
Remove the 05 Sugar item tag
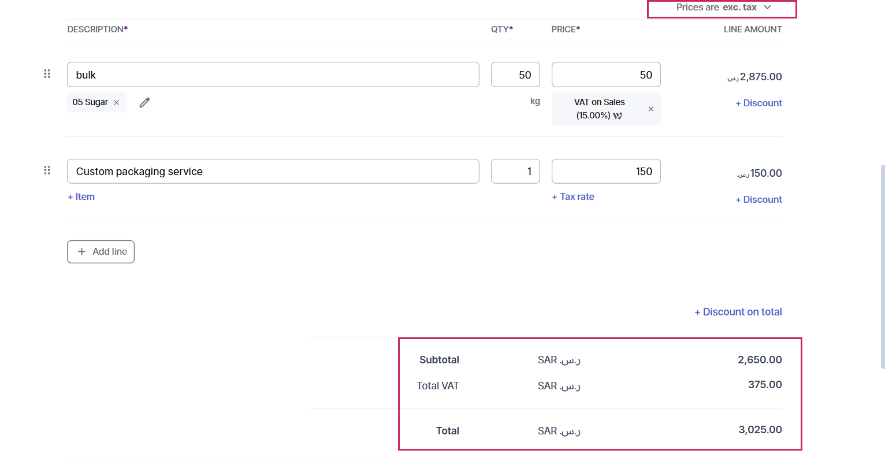pos(117,103)
